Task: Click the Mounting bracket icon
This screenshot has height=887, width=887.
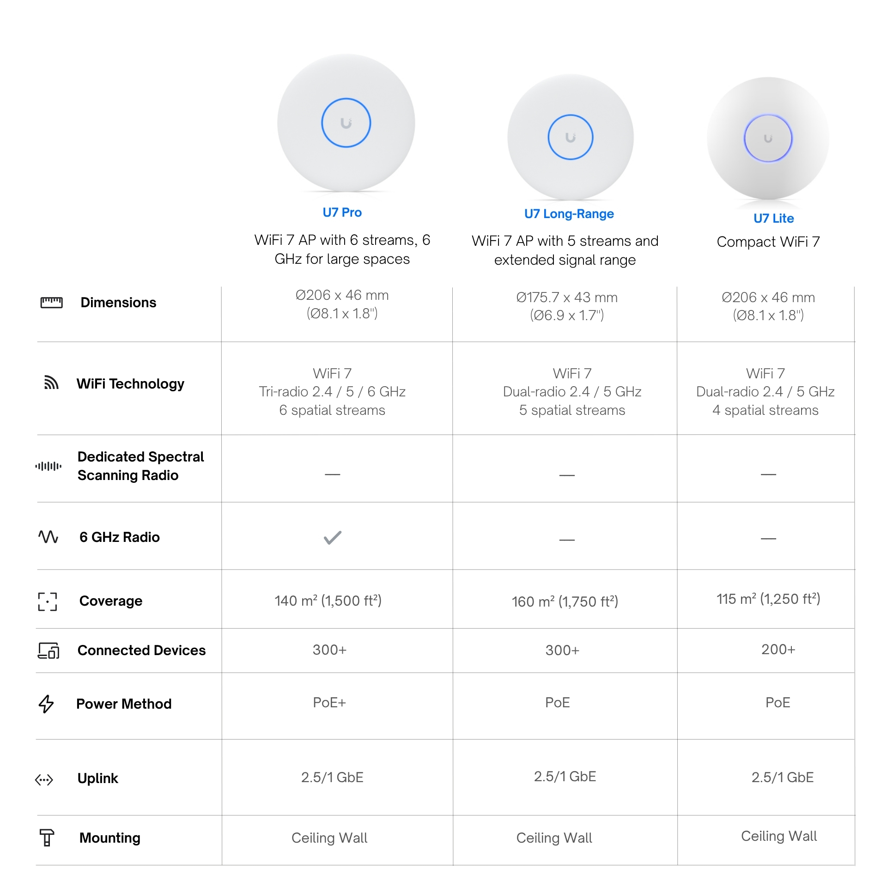Action: [47, 838]
